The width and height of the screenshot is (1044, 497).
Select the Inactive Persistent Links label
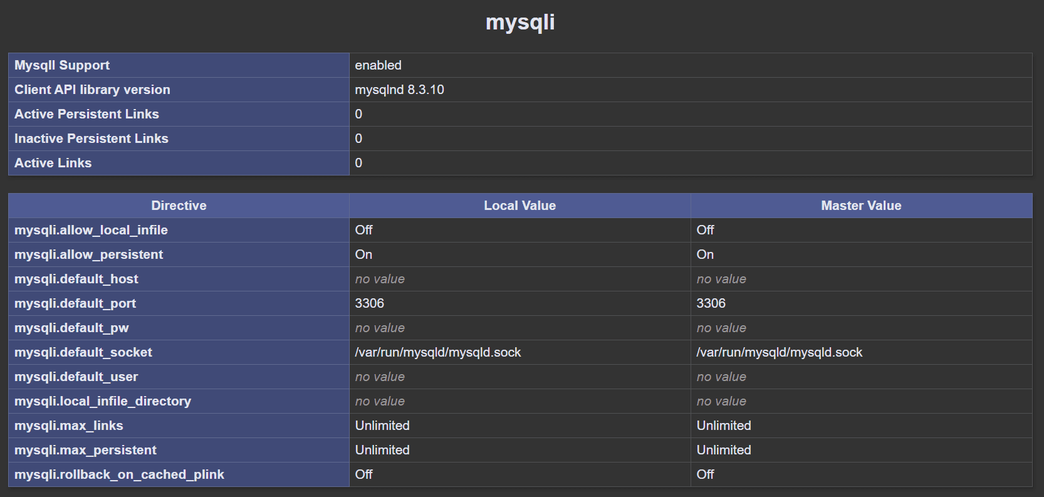point(91,139)
